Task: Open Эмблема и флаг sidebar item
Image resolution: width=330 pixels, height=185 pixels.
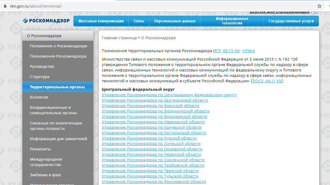Action: click(x=58, y=175)
